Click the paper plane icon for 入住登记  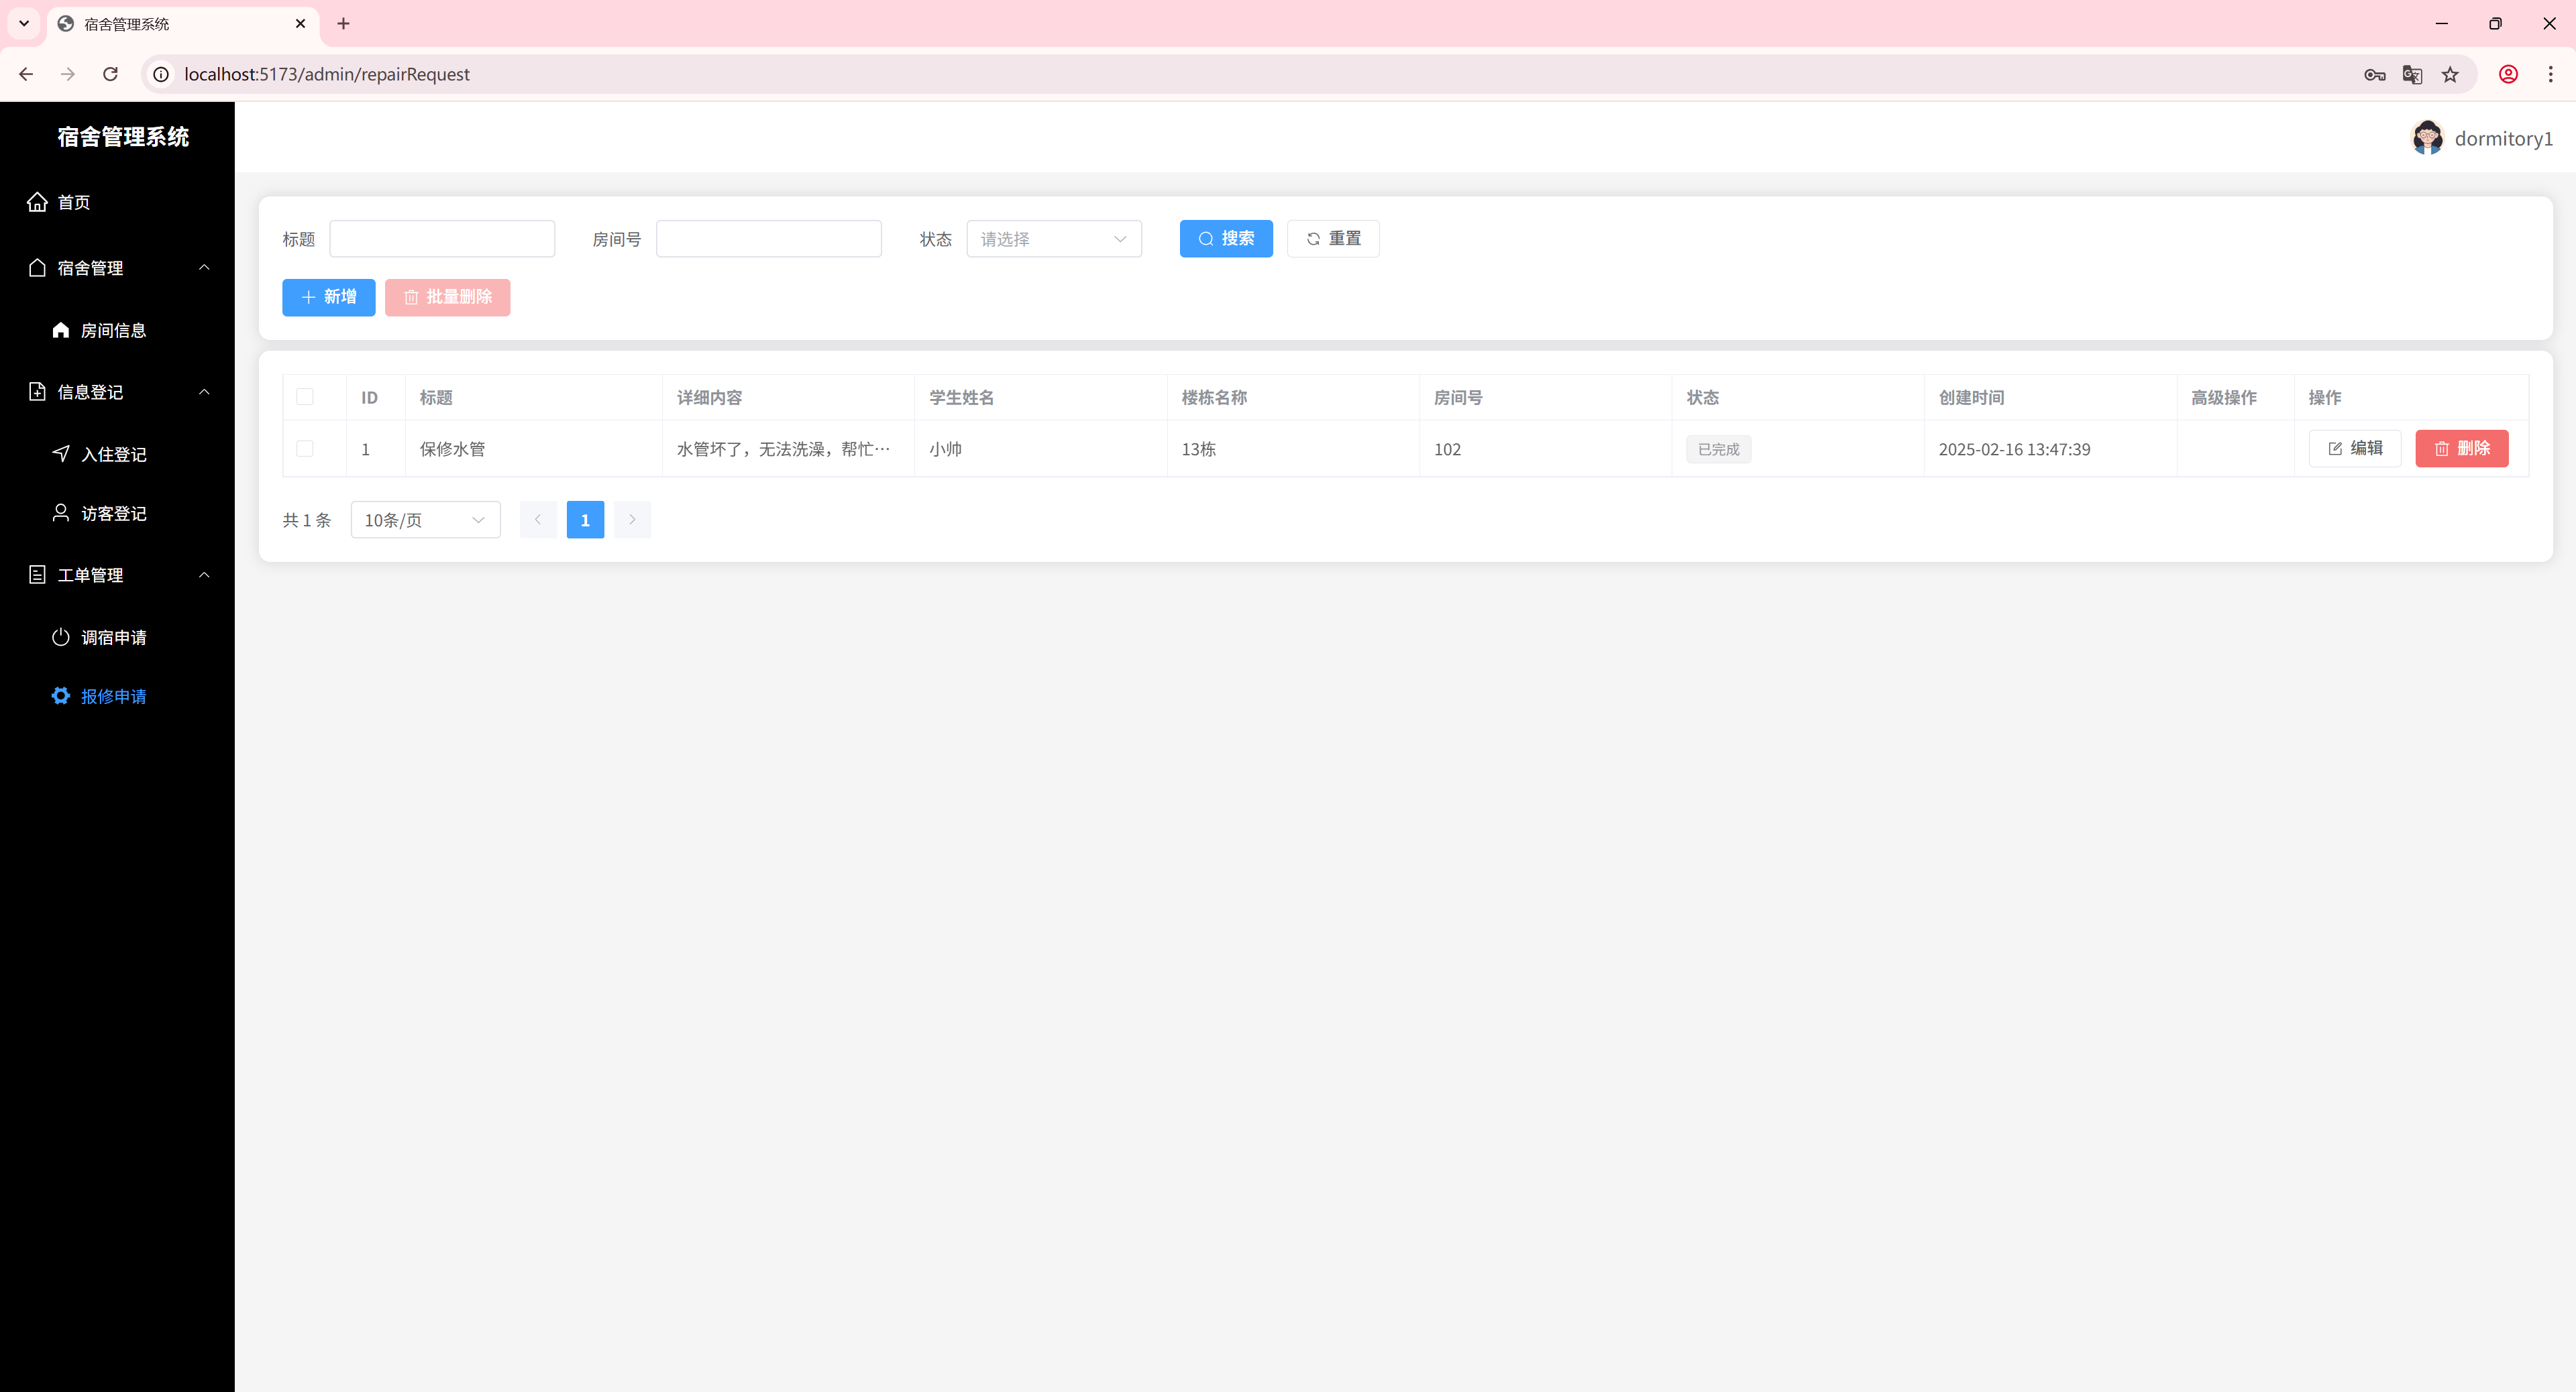61,454
